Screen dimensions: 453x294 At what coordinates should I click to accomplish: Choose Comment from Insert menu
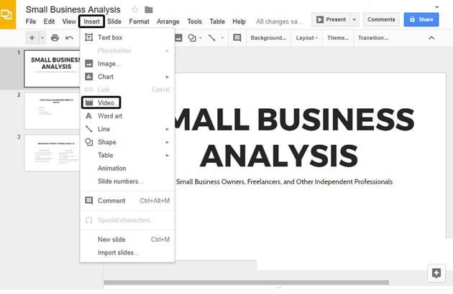coord(127,201)
